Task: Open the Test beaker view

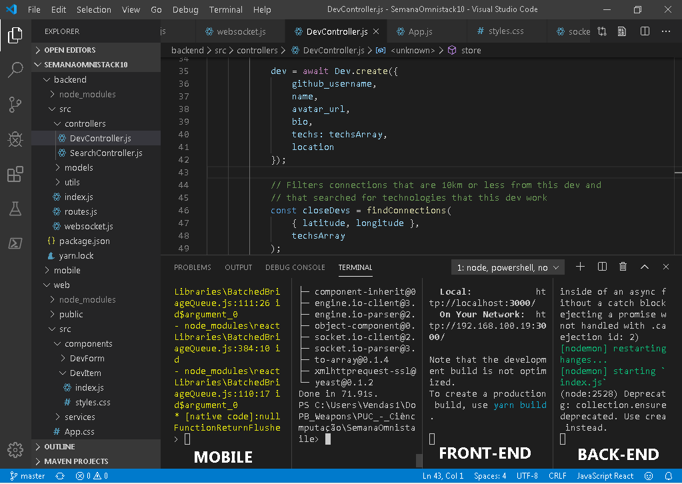Action: point(15,209)
